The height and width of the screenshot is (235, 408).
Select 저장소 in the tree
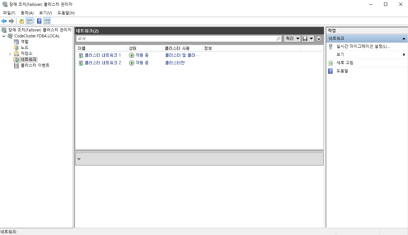tap(27, 53)
